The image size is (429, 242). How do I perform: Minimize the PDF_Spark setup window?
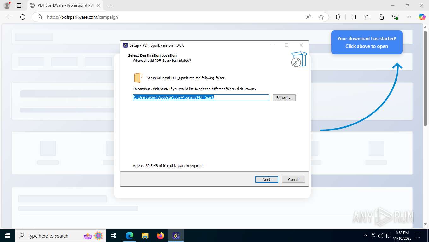[x=272, y=45]
